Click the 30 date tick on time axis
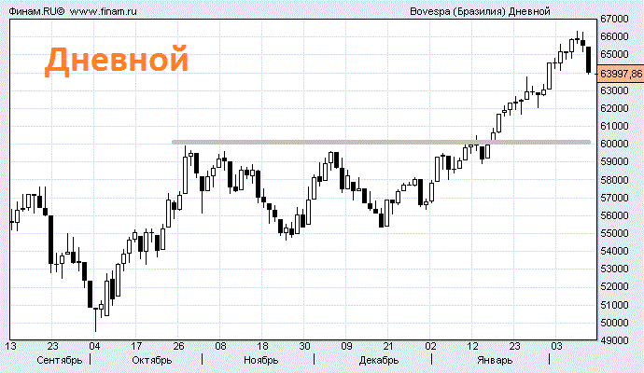This screenshot has width=644, height=373. [304, 347]
